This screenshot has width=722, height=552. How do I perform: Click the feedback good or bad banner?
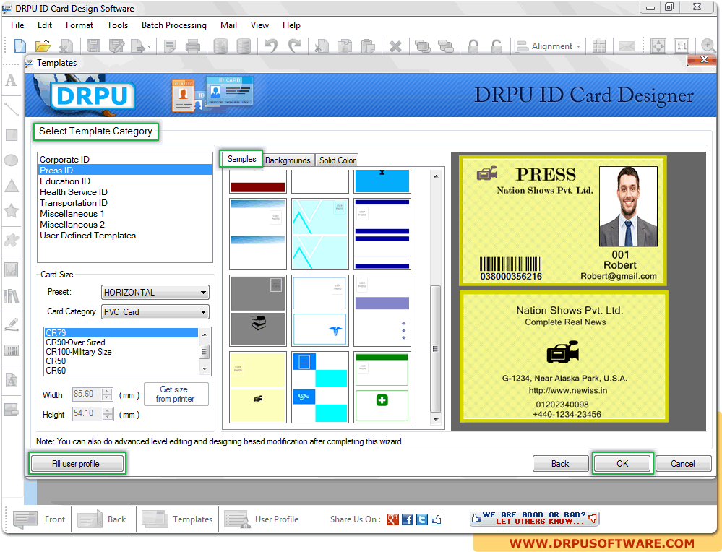(x=535, y=518)
